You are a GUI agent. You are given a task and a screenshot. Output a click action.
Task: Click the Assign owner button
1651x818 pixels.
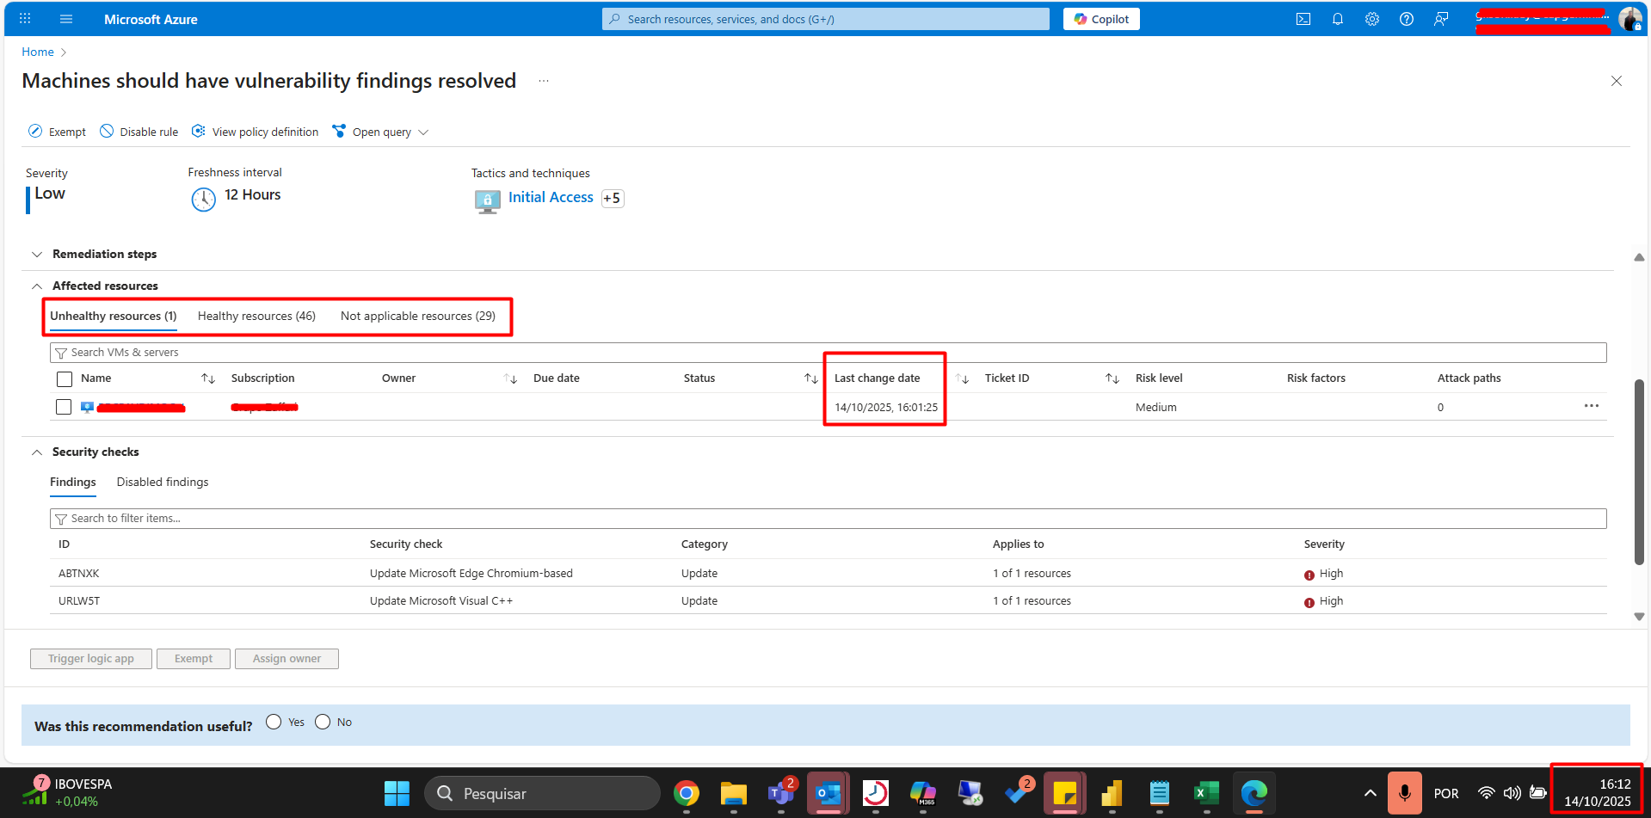(286, 659)
